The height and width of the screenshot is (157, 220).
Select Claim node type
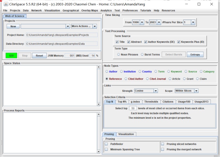(197, 79)
